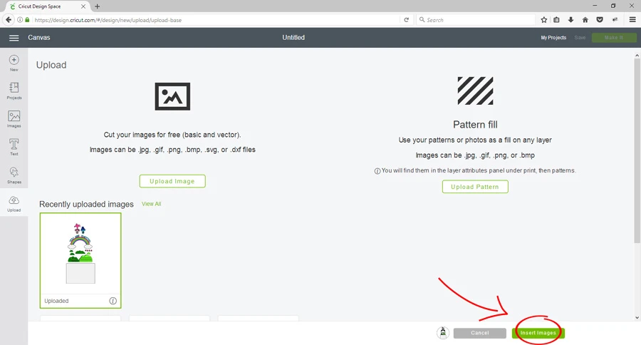The image size is (641, 345).
Task: Open the Projects panel in sidebar
Action: click(x=14, y=91)
